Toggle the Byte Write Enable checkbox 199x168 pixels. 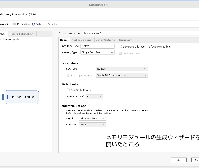point(68,90)
